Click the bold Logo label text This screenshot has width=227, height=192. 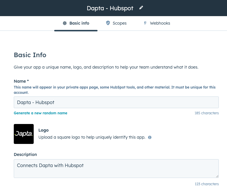(43, 130)
